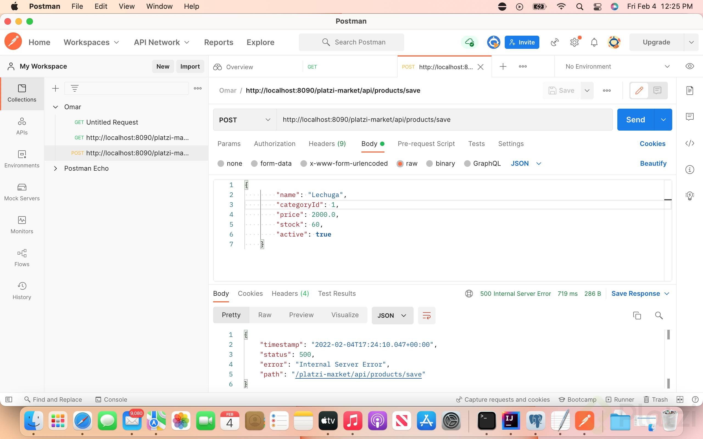Open the Window menu in menu bar
703x439 pixels.
tap(159, 6)
